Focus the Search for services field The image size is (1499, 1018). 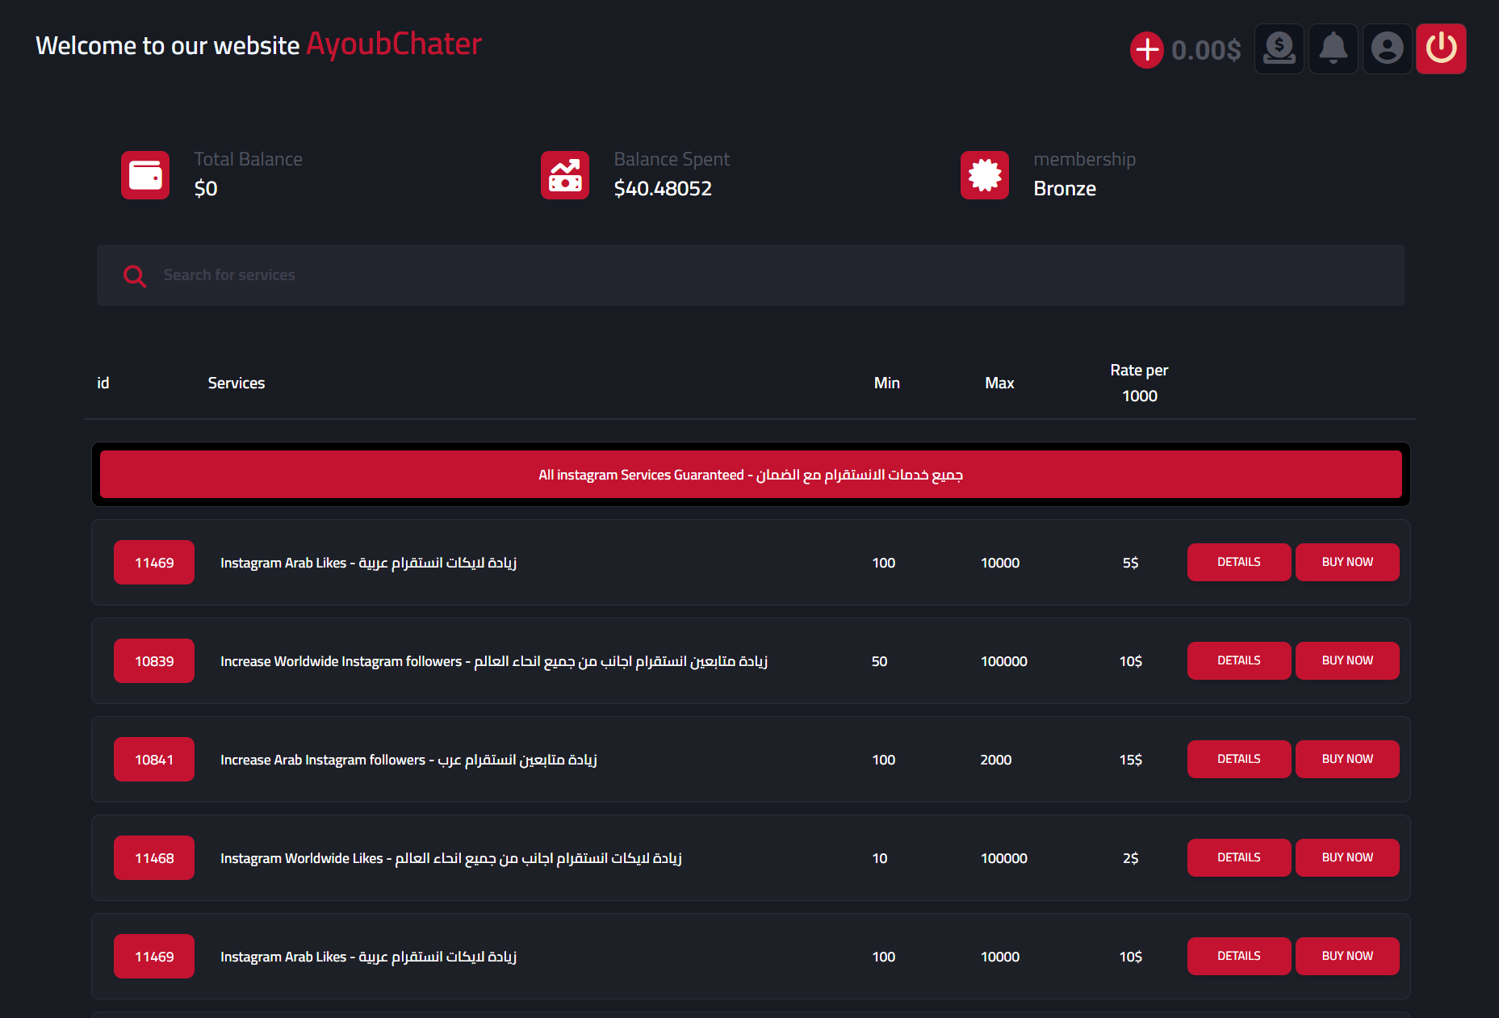[751, 275]
